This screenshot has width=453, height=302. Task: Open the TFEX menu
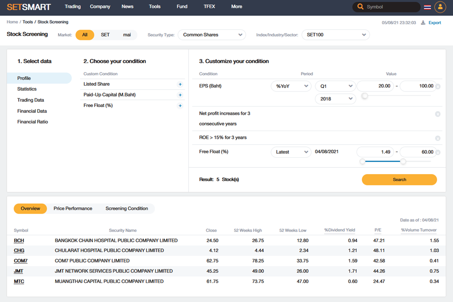209,6
